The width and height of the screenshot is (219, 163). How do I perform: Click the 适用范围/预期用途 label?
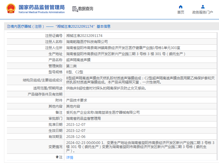coord(48,88)
